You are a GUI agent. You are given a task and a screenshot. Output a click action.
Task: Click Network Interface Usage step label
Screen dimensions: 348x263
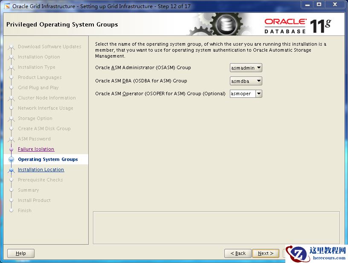(x=46, y=108)
